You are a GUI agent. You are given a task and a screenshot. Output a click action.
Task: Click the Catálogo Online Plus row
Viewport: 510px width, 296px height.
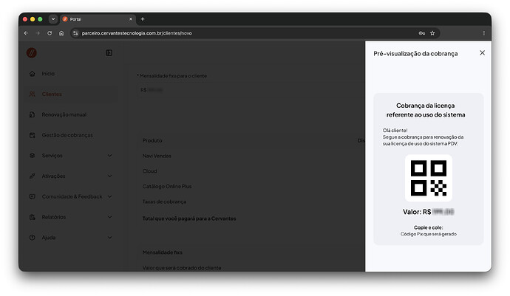tap(253, 186)
